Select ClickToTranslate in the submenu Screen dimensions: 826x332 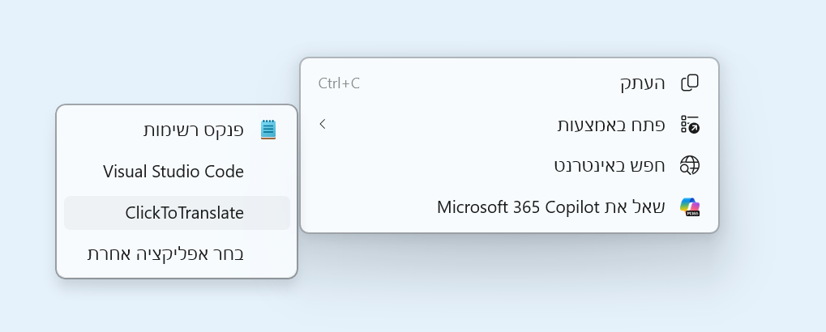[184, 213]
